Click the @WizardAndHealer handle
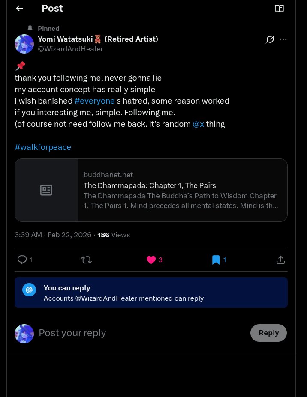 point(70,49)
